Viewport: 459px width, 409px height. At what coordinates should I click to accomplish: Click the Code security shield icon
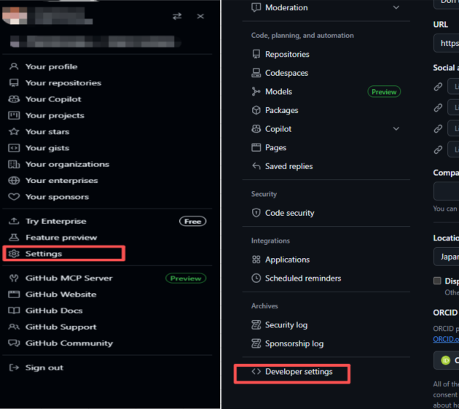coord(256,213)
